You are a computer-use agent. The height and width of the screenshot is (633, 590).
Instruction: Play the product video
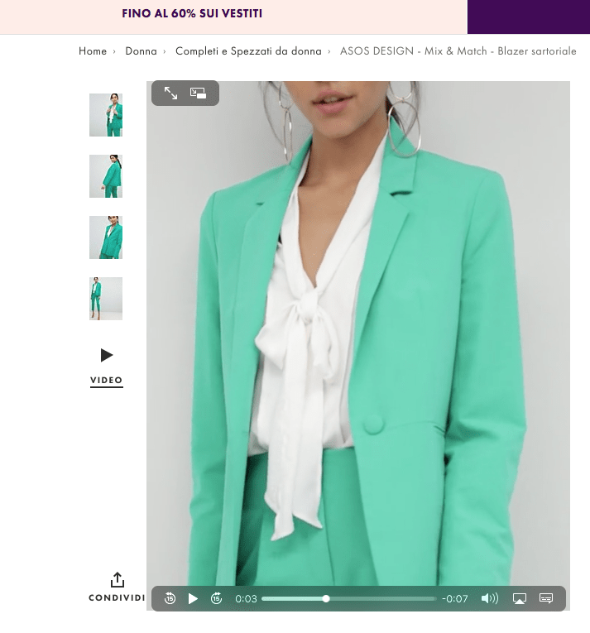point(193,598)
